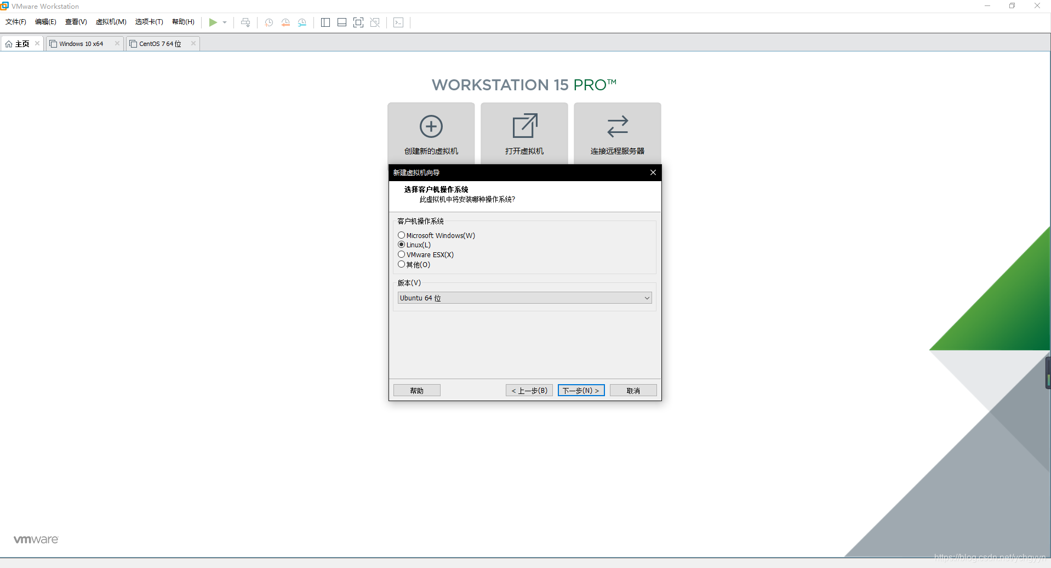Click the VMware Workstation title bar icon
This screenshot has height=568, width=1051.
(x=5, y=6)
